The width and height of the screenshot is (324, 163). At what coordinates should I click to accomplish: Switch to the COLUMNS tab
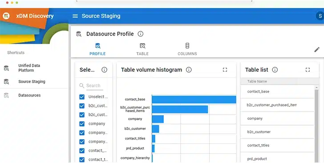[x=187, y=49]
